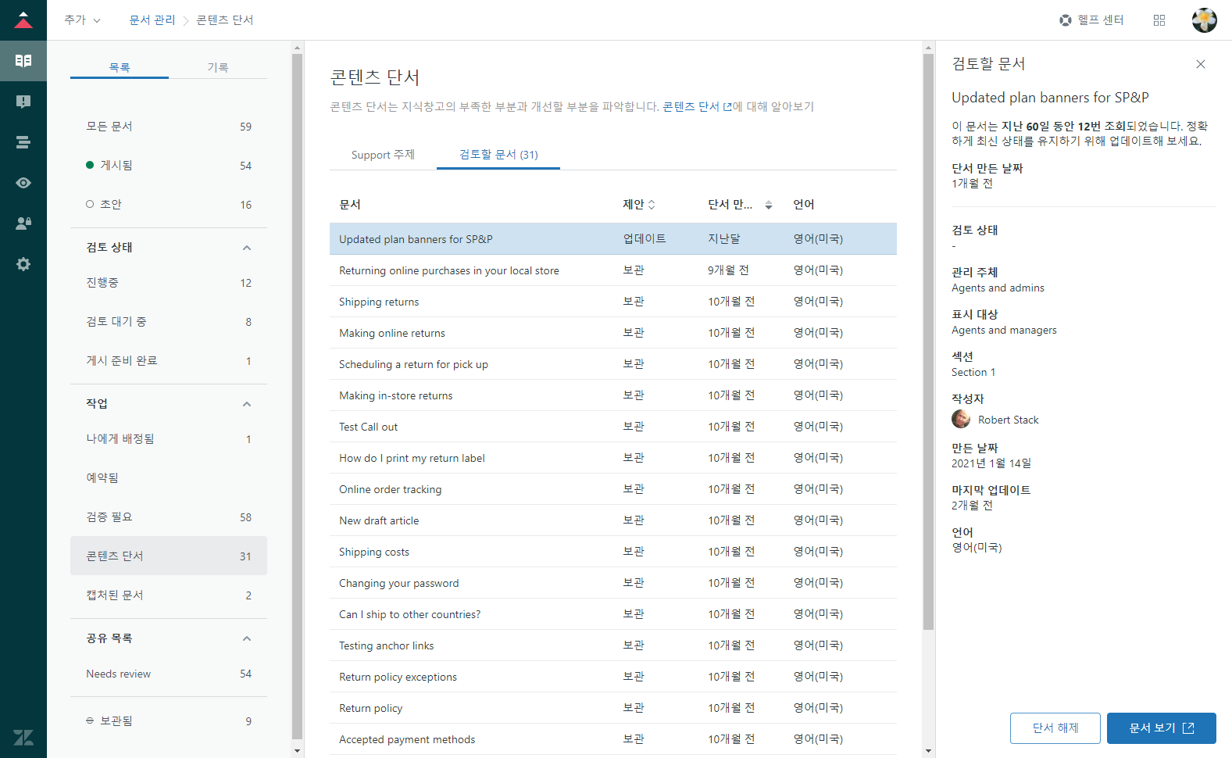
Task: Click the 문서 보기 button
Action: 1162,728
